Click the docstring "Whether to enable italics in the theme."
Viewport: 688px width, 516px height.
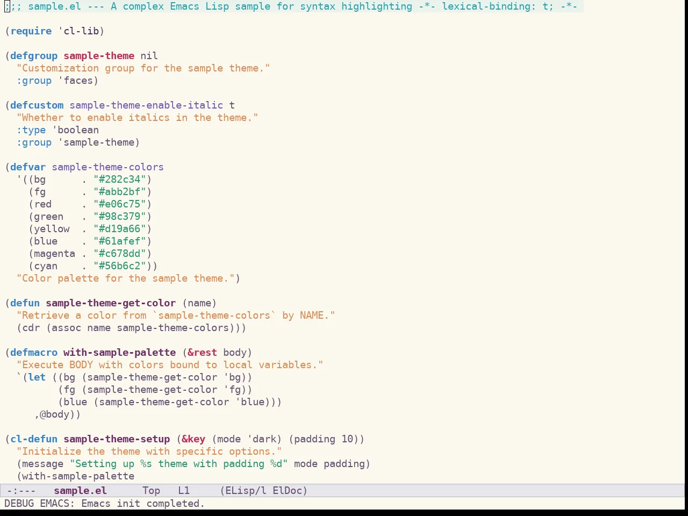click(137, 118)
